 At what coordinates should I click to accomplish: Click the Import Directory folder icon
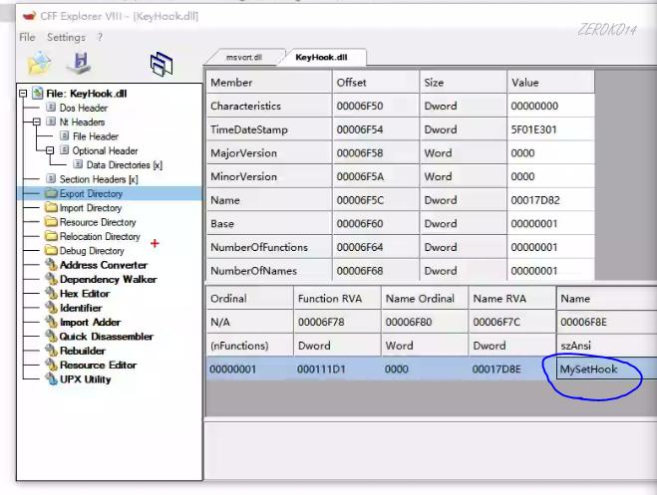click(x=51, y=207)
